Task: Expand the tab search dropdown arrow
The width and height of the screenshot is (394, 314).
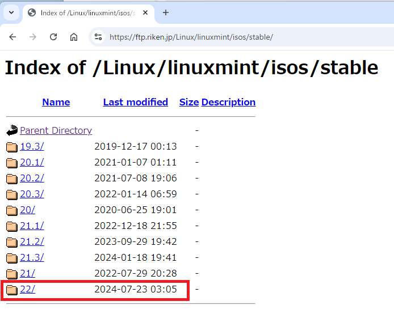Action: pyautogui.click(x=11, y=12)
